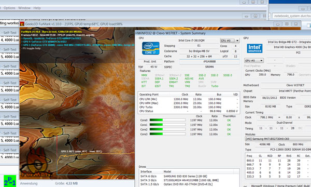Viewport: 311px width, 187px height.
Task: Click the 'F1: toggle help' line in FurMark
Action: 31,48
